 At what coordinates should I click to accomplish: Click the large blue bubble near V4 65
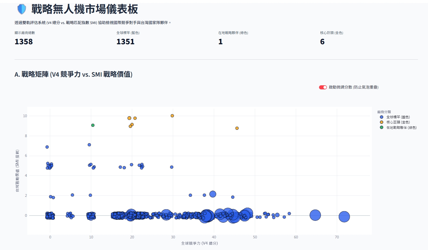tap(315, 215)
